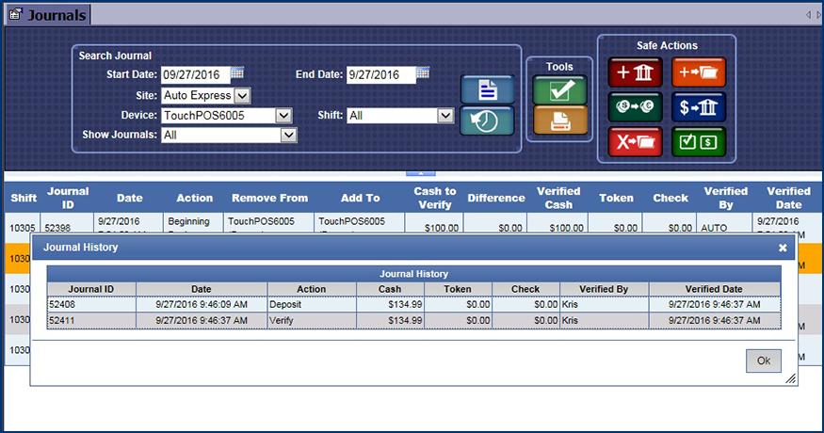This screenshot has height=433, width=824.
Task: Click the green checkmark verify tool
Action: (x=559, y=89)
